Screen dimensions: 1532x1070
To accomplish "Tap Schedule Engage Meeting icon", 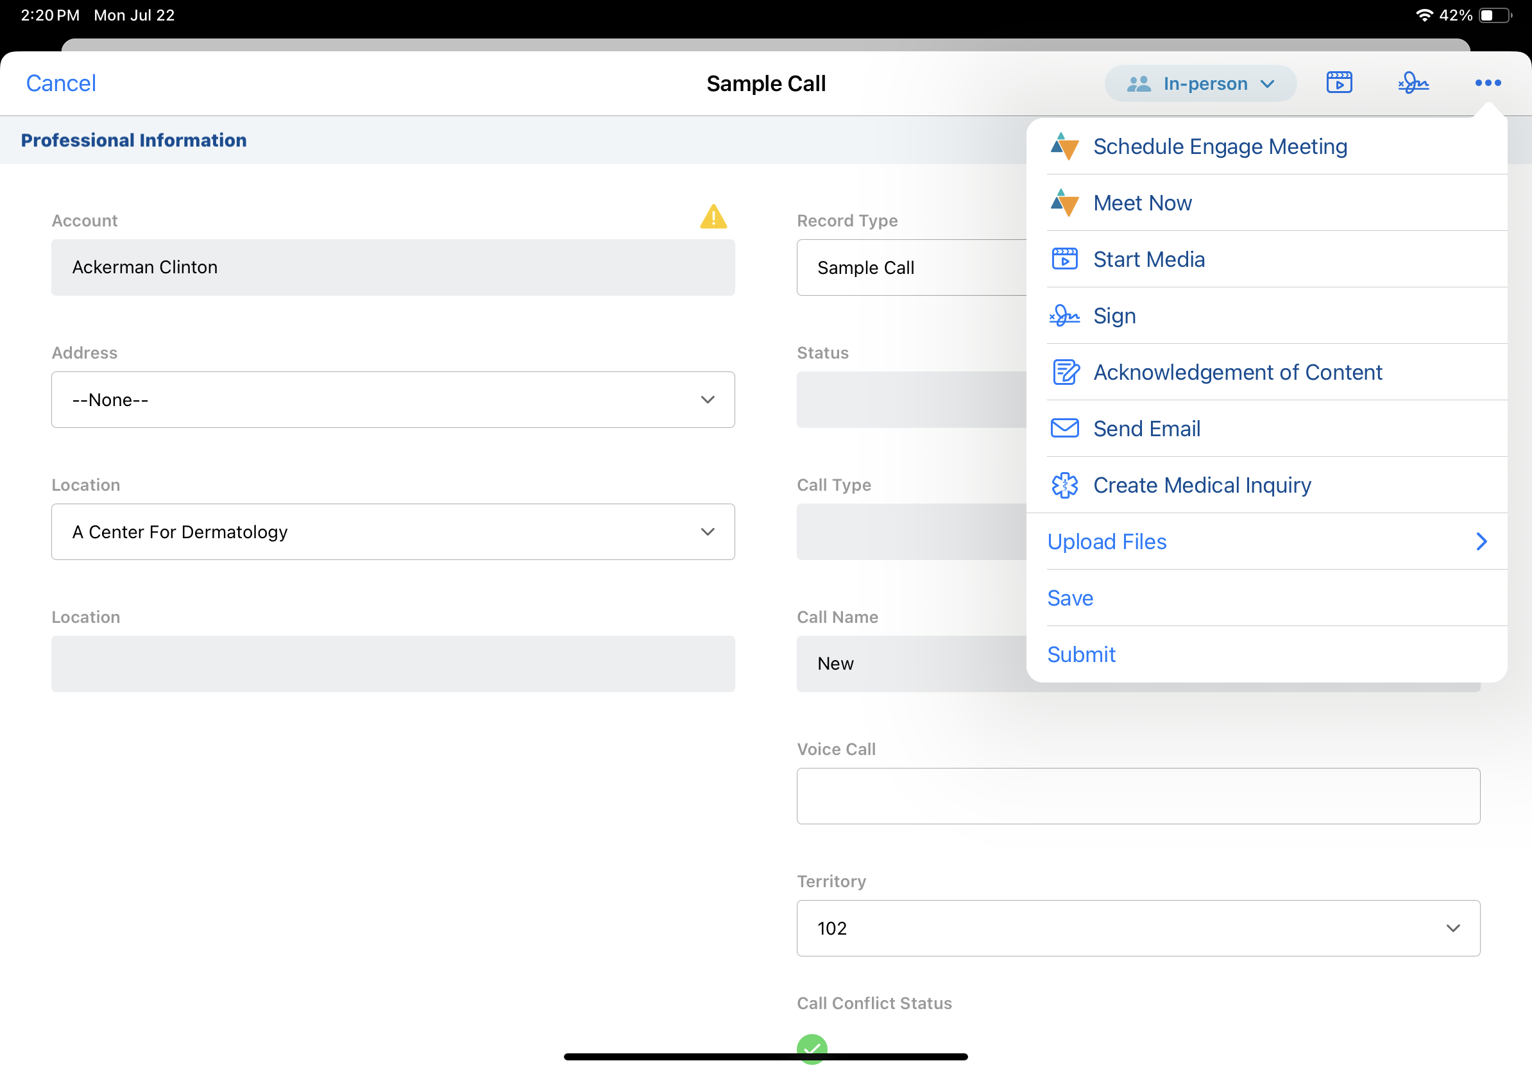I will (x=1064, y=146).
